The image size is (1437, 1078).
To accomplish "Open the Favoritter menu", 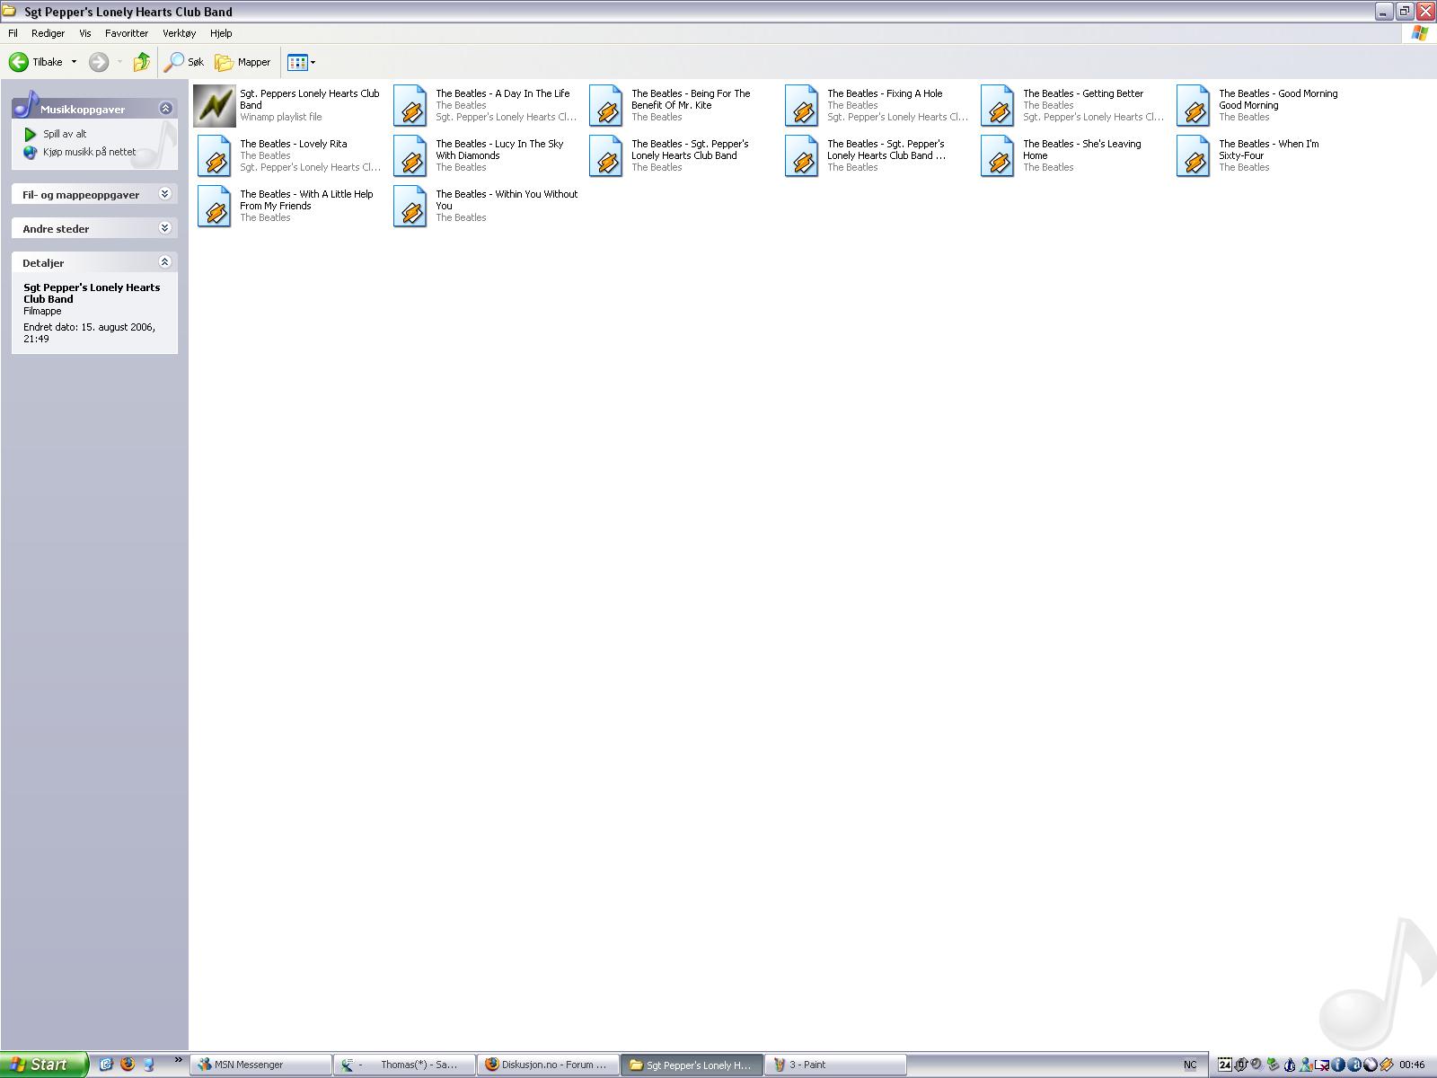I will pyautogui.click(x=127, y=33).
